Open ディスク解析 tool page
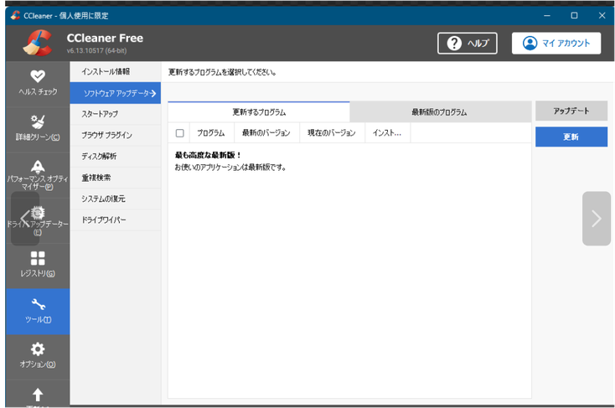 116,157
